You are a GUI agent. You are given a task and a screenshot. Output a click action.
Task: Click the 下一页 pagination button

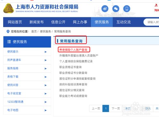(x=116, y=108)
